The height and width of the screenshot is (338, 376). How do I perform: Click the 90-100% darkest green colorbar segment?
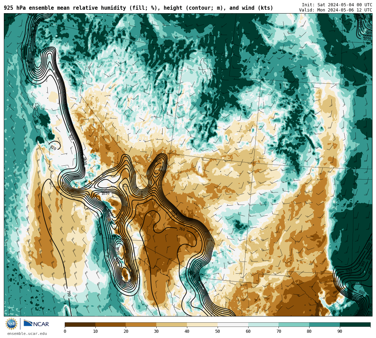point(355,324)
